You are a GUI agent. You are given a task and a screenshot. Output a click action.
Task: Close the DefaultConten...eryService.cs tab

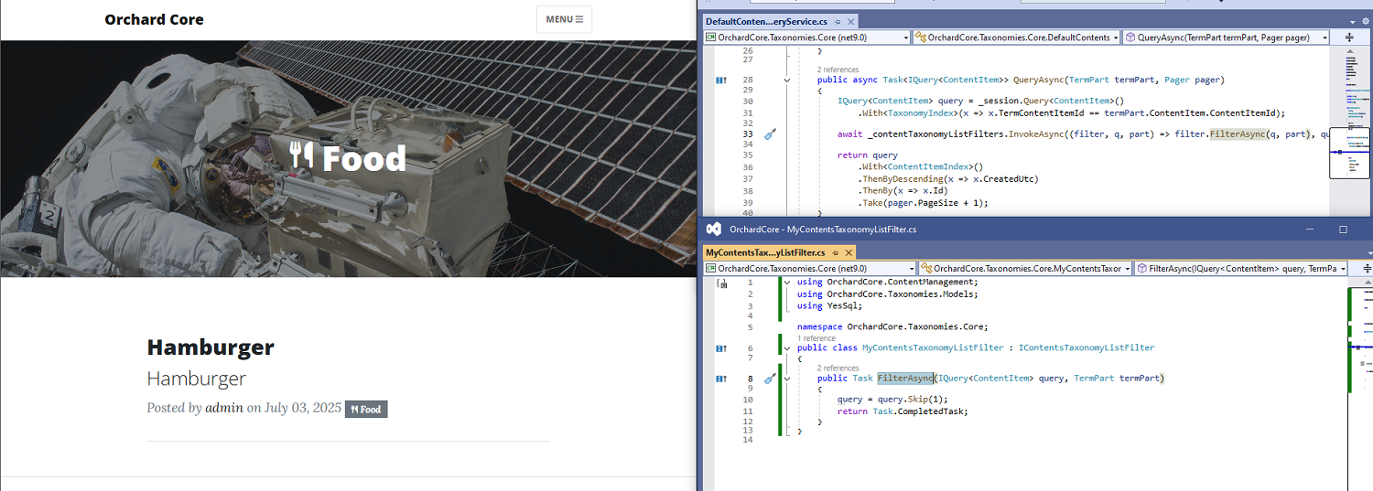(850, 21)
